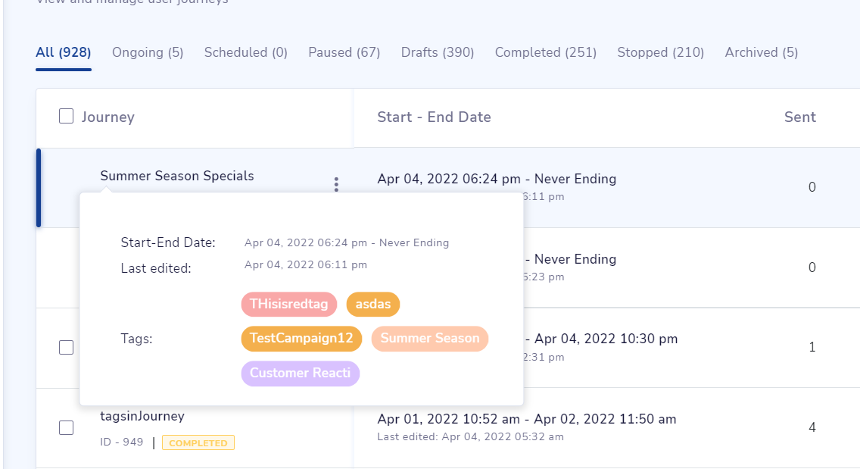Switch to the Stopped (210) tab
Screen dimensions: 860x469
pos(660,52)
